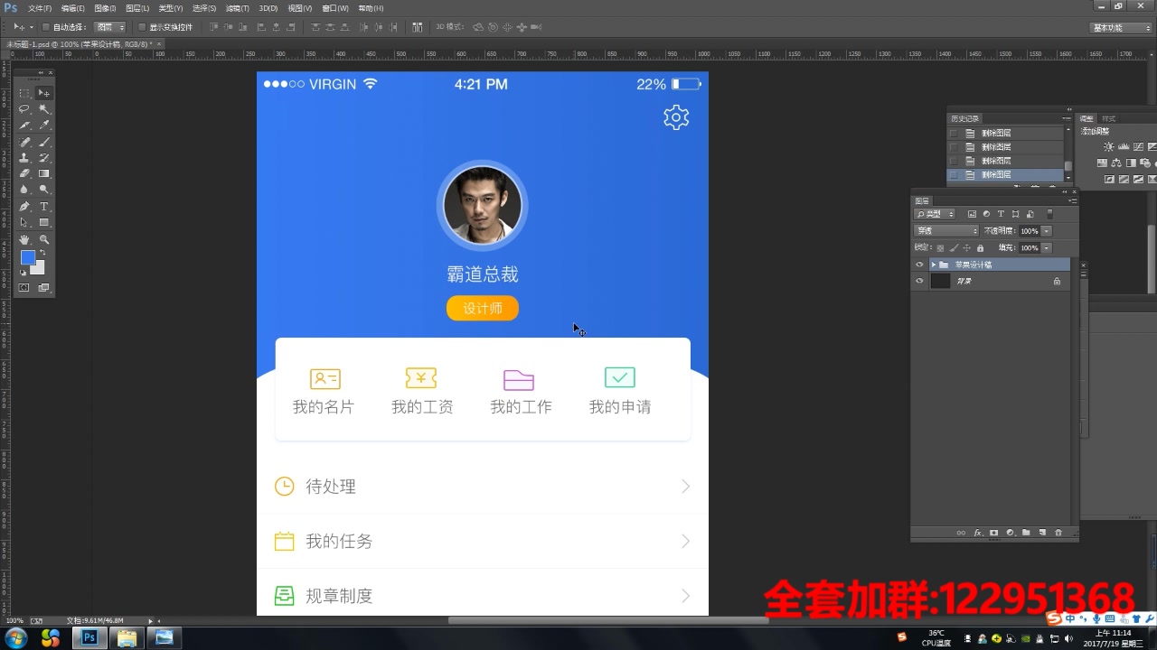Open the 填充 fill dropdown arrow
The width and height of the screenshot is (1157, 650).
tap(1046, 247)
